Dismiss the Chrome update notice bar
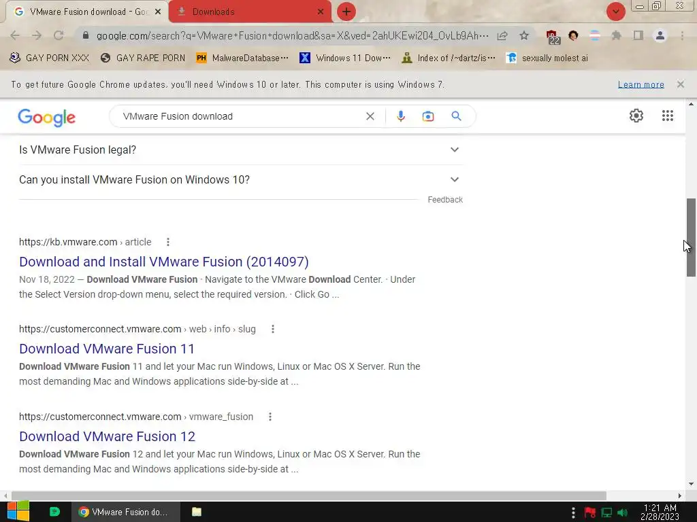Image resolution: width=697 pixels, height=522 pixels. [680, 84]
